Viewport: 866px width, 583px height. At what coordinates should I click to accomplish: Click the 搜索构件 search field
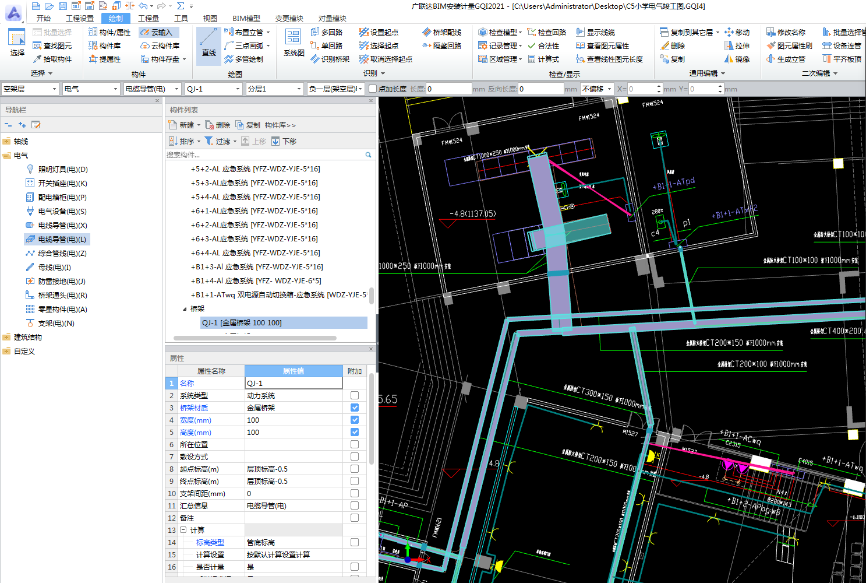pos(266,154)
